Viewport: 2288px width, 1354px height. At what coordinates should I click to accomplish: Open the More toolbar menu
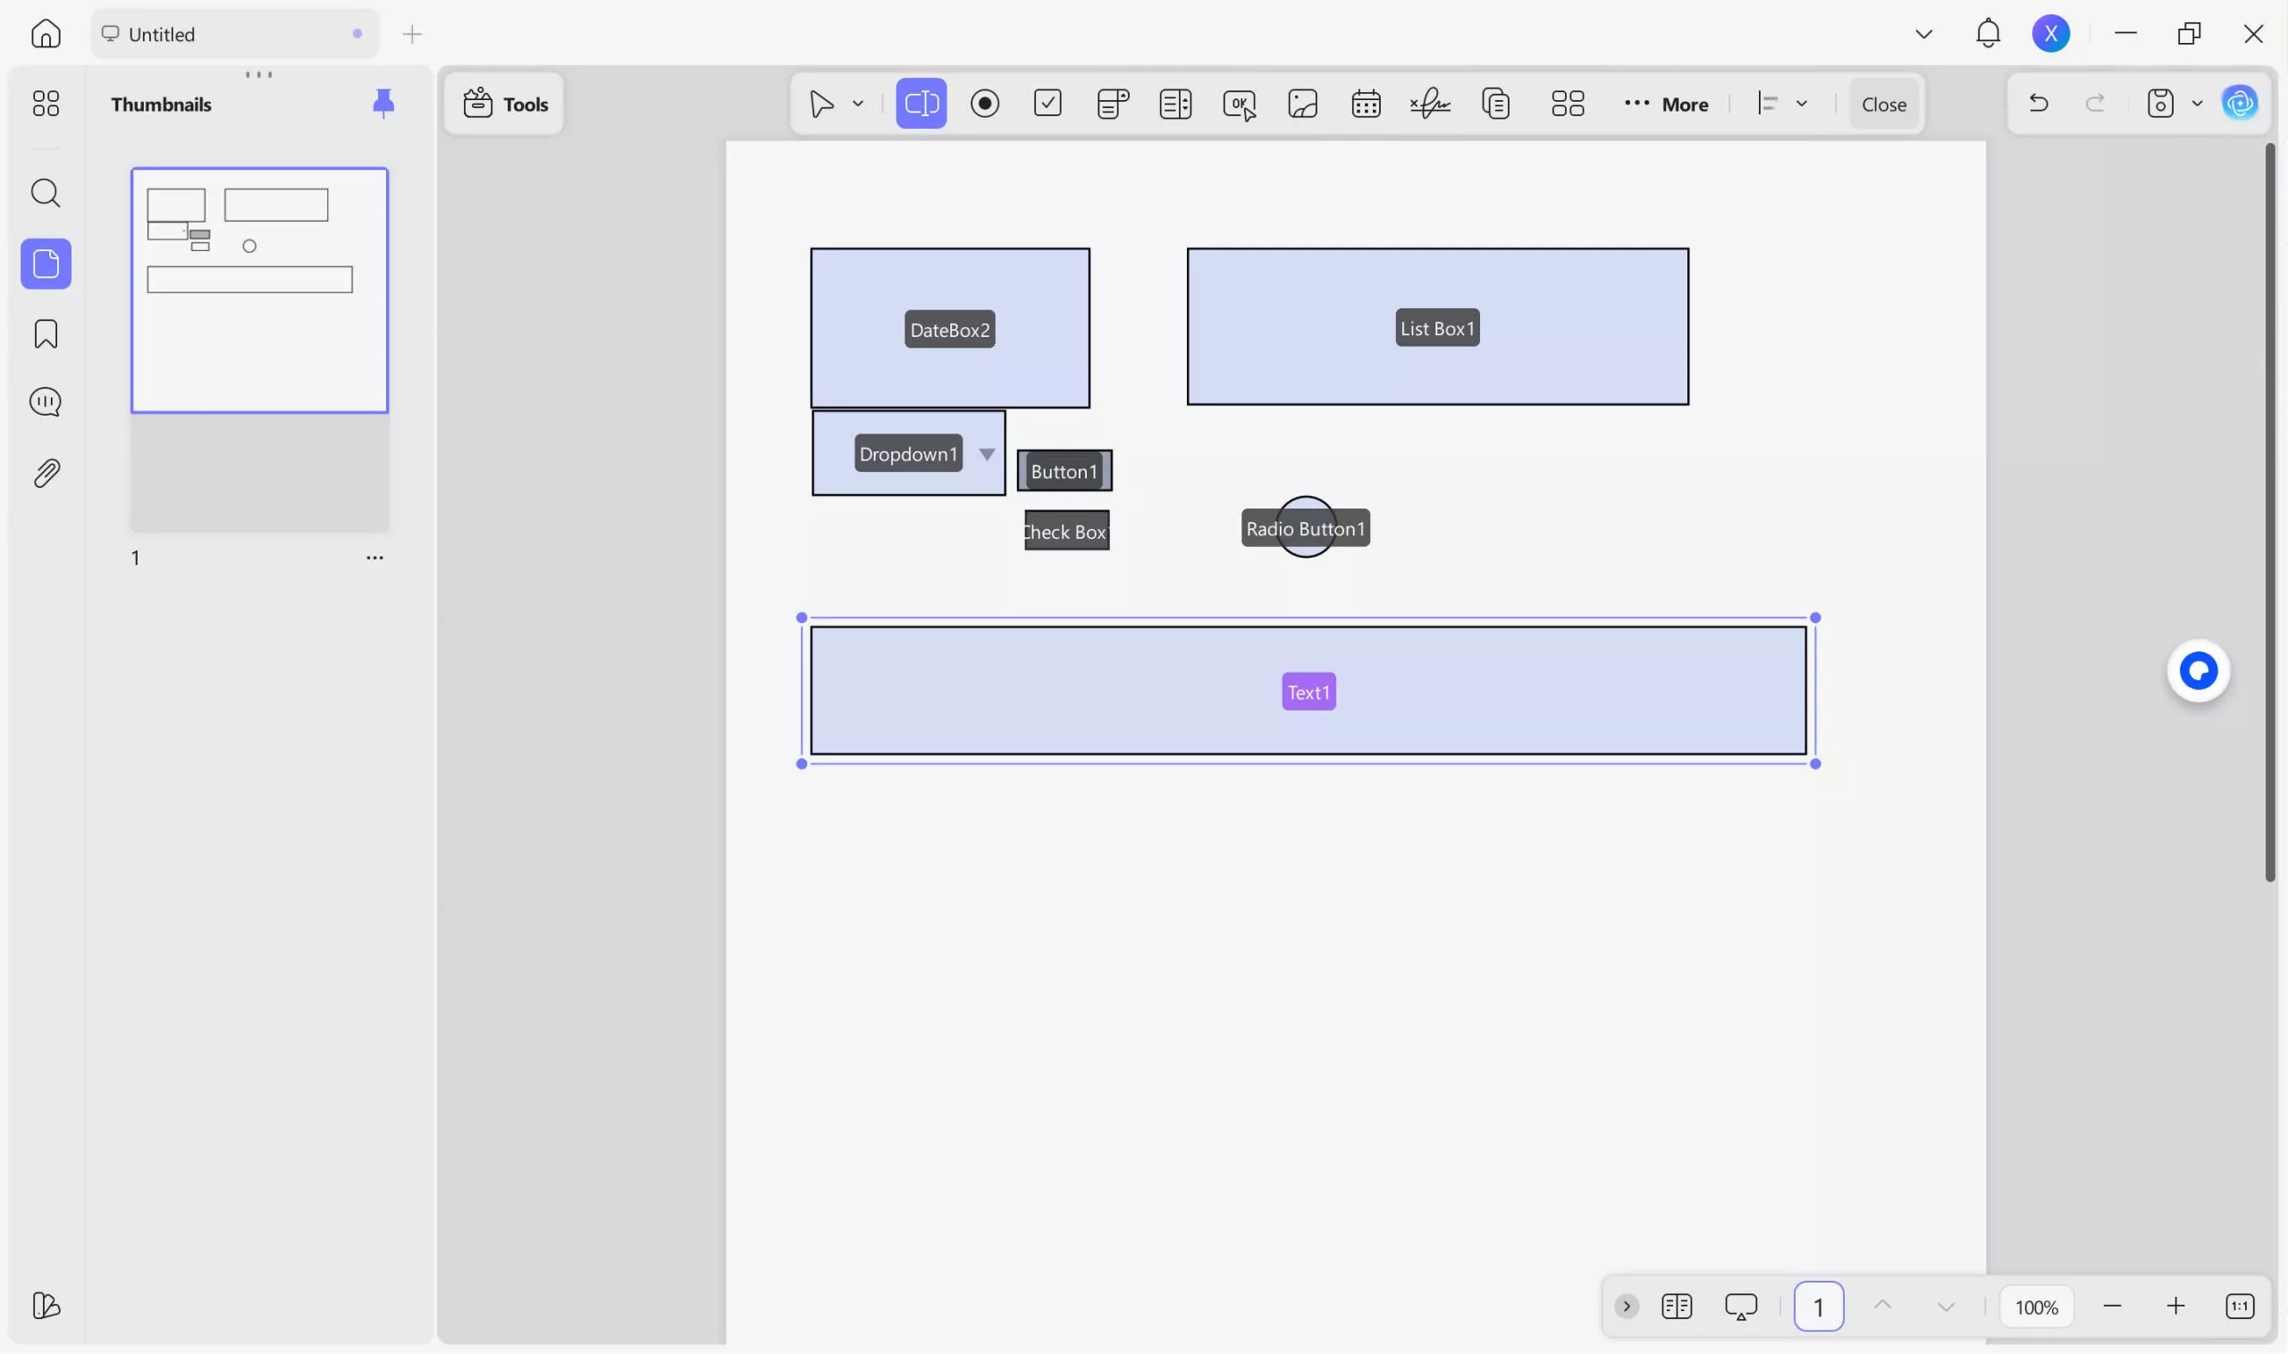click(1666, 103)
